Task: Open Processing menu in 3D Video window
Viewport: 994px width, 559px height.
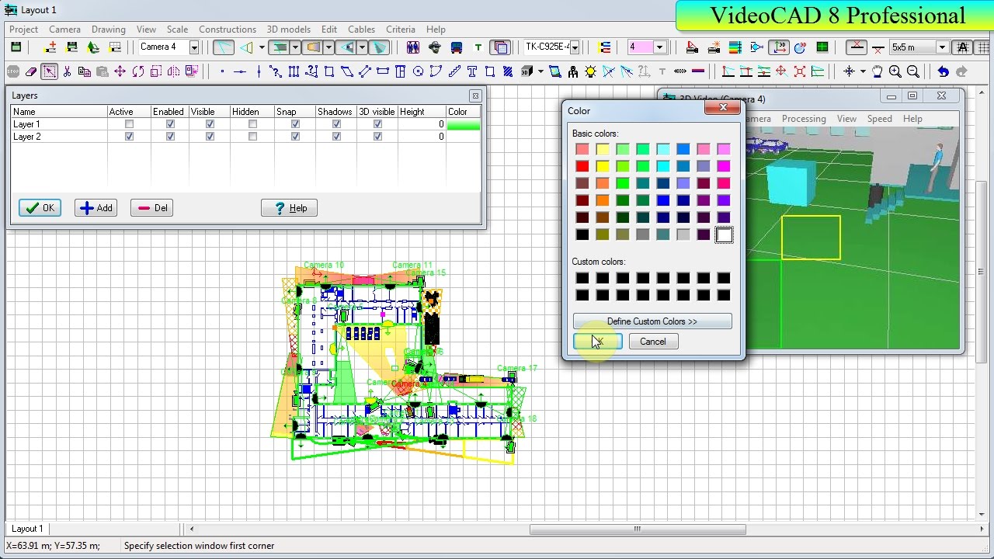Action: coord(804,119)
